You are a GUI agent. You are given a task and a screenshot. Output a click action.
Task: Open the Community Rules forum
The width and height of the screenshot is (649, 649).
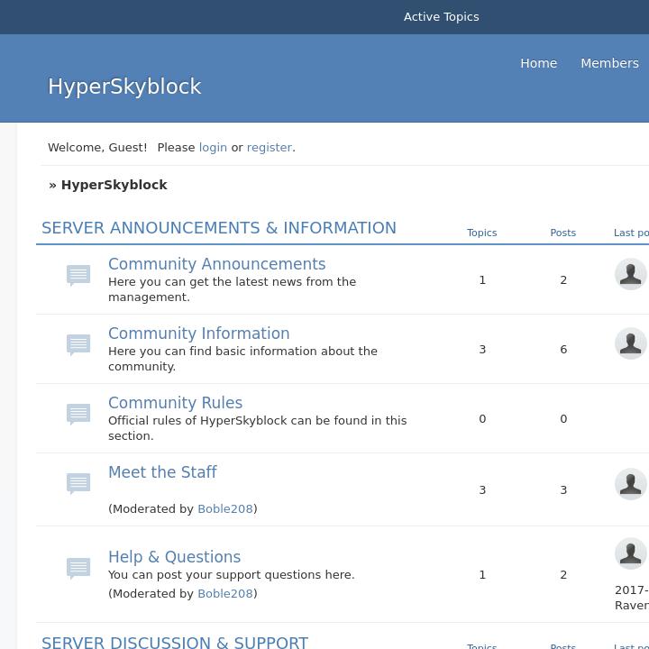click(x=175, y=403)
